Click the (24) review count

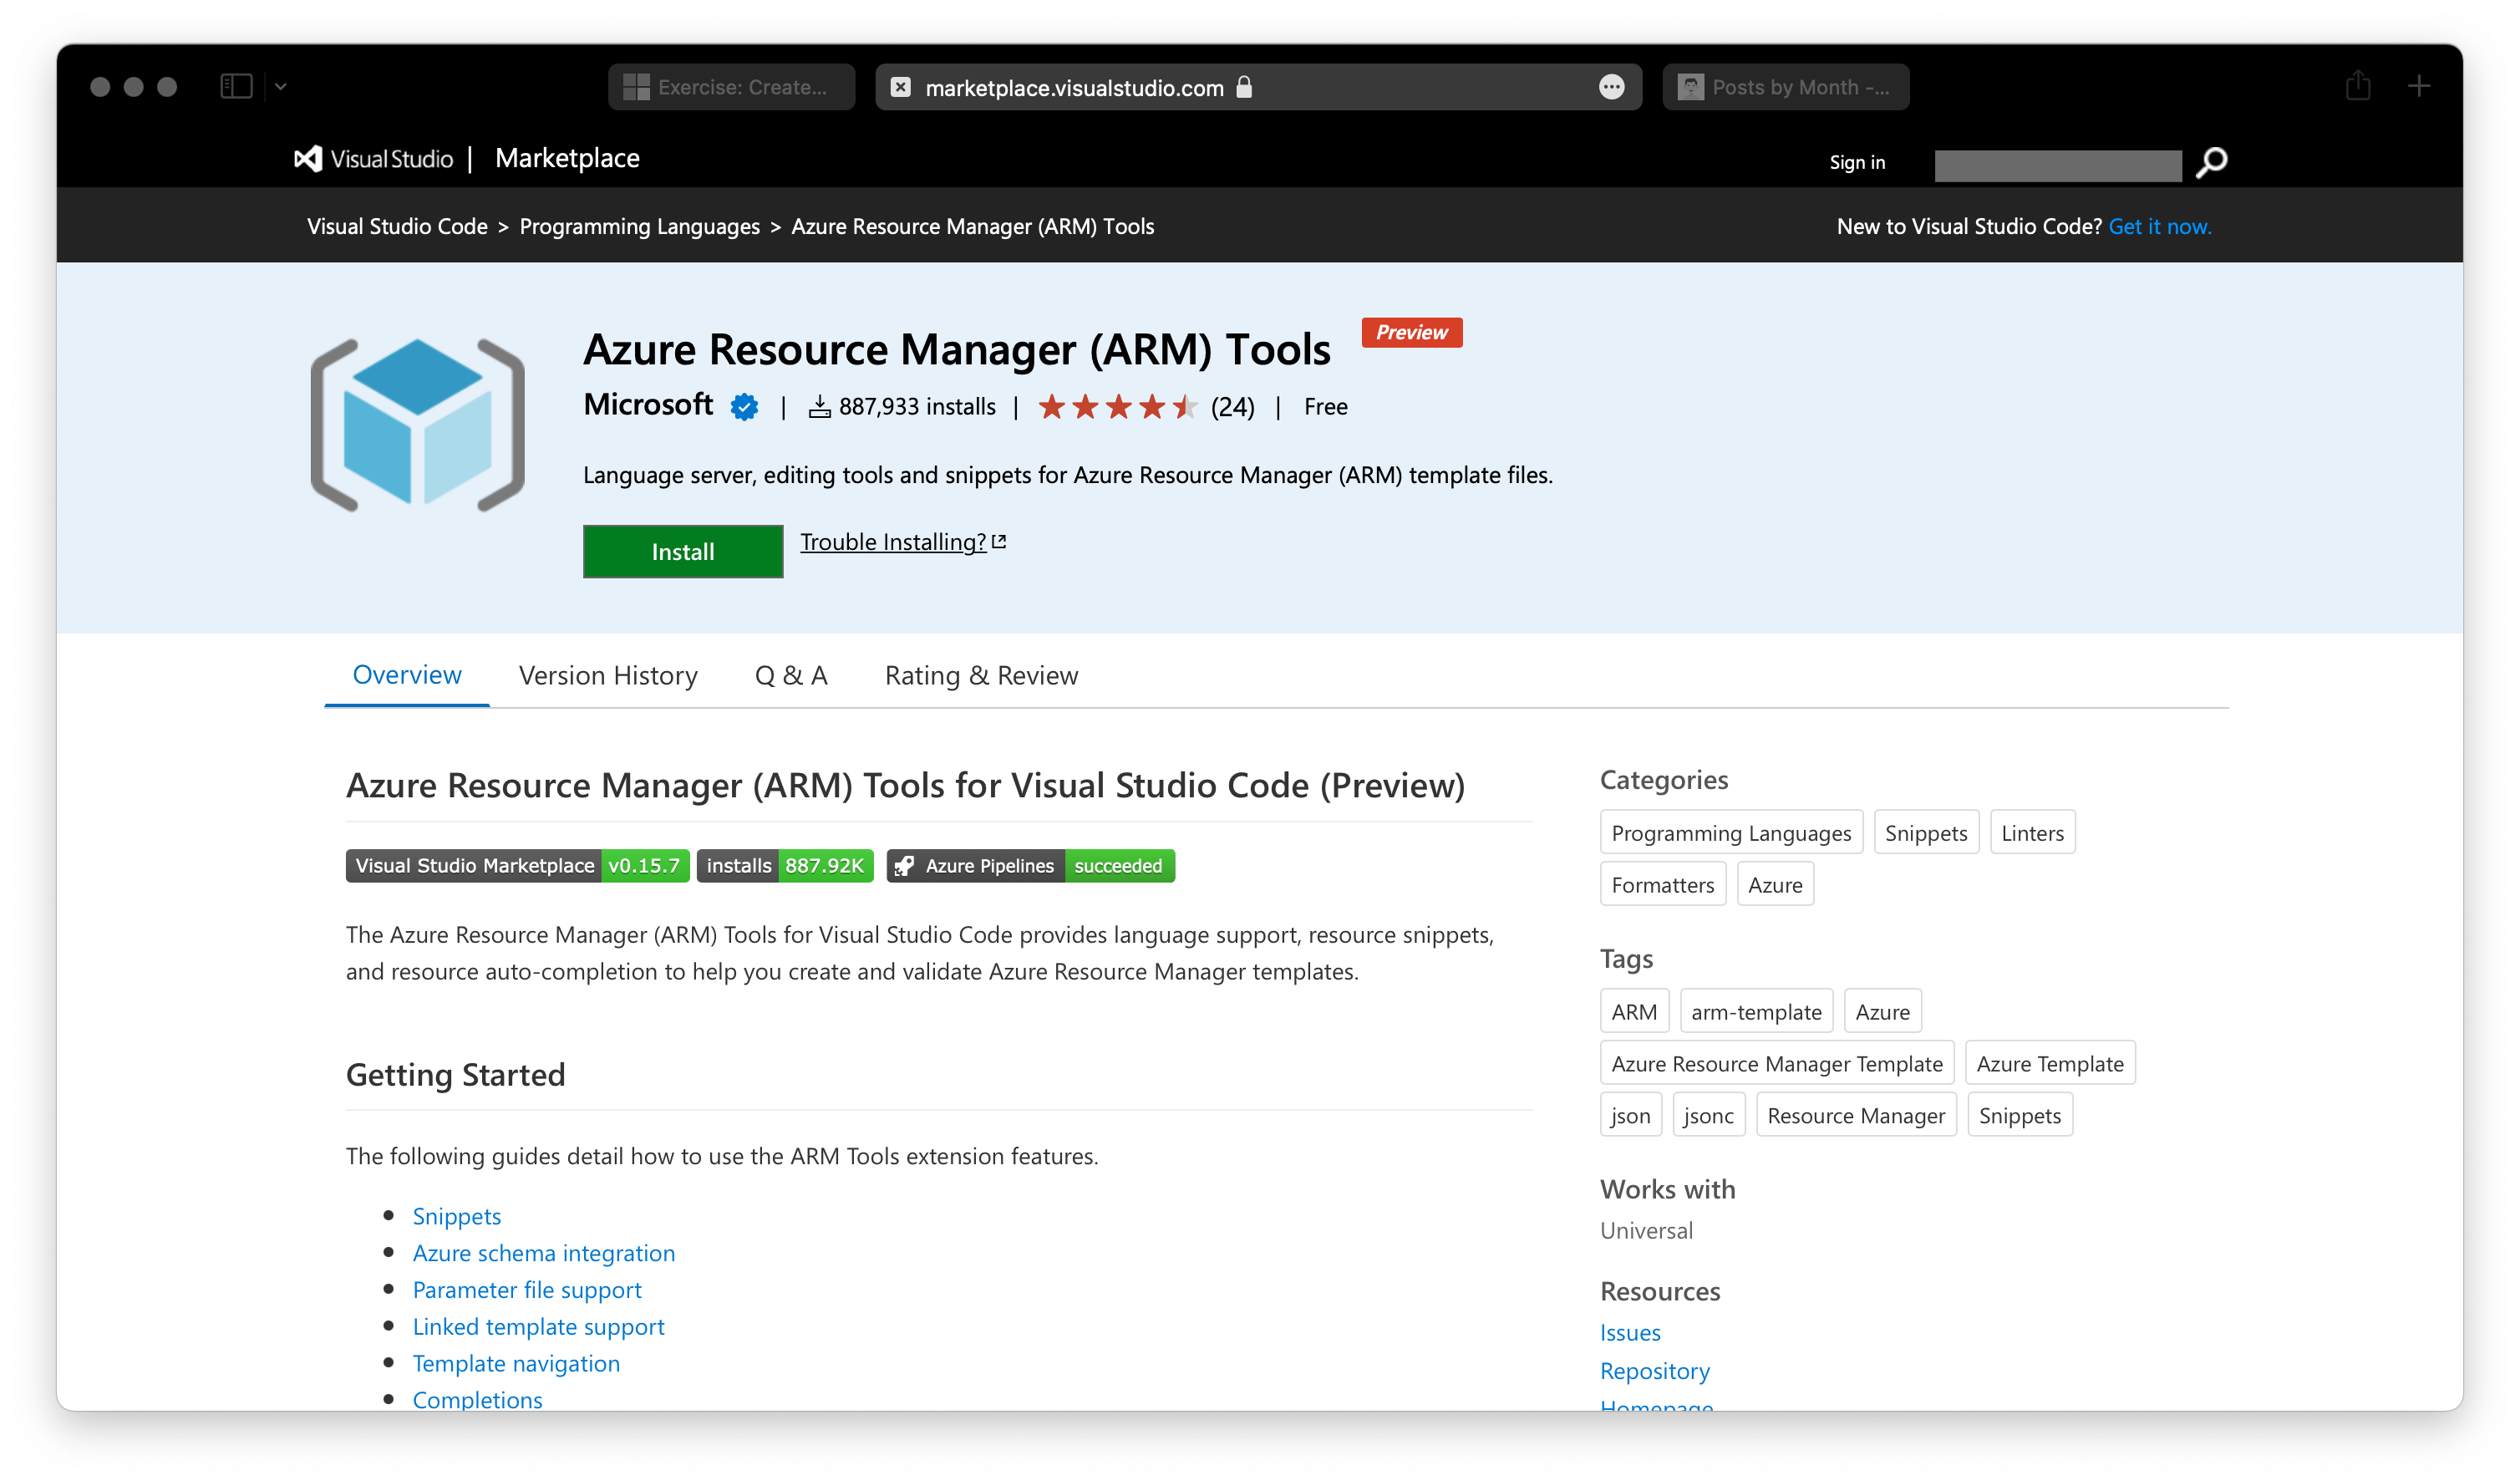(x=1232, y=407)
